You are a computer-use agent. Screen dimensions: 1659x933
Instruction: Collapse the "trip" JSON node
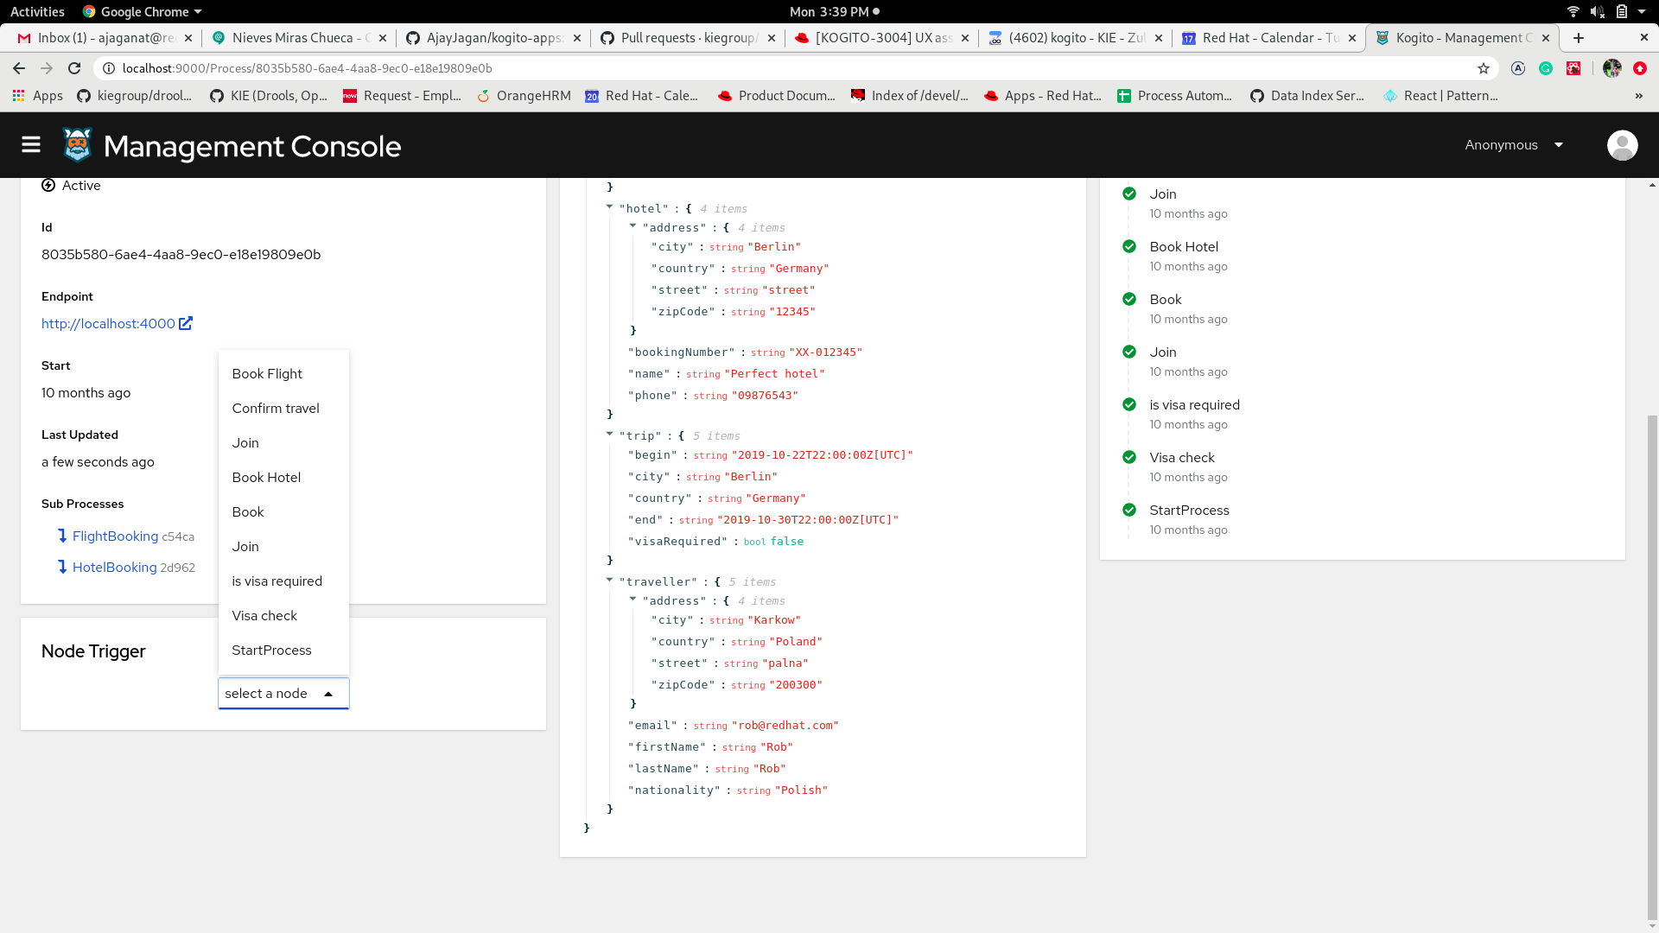609,435
